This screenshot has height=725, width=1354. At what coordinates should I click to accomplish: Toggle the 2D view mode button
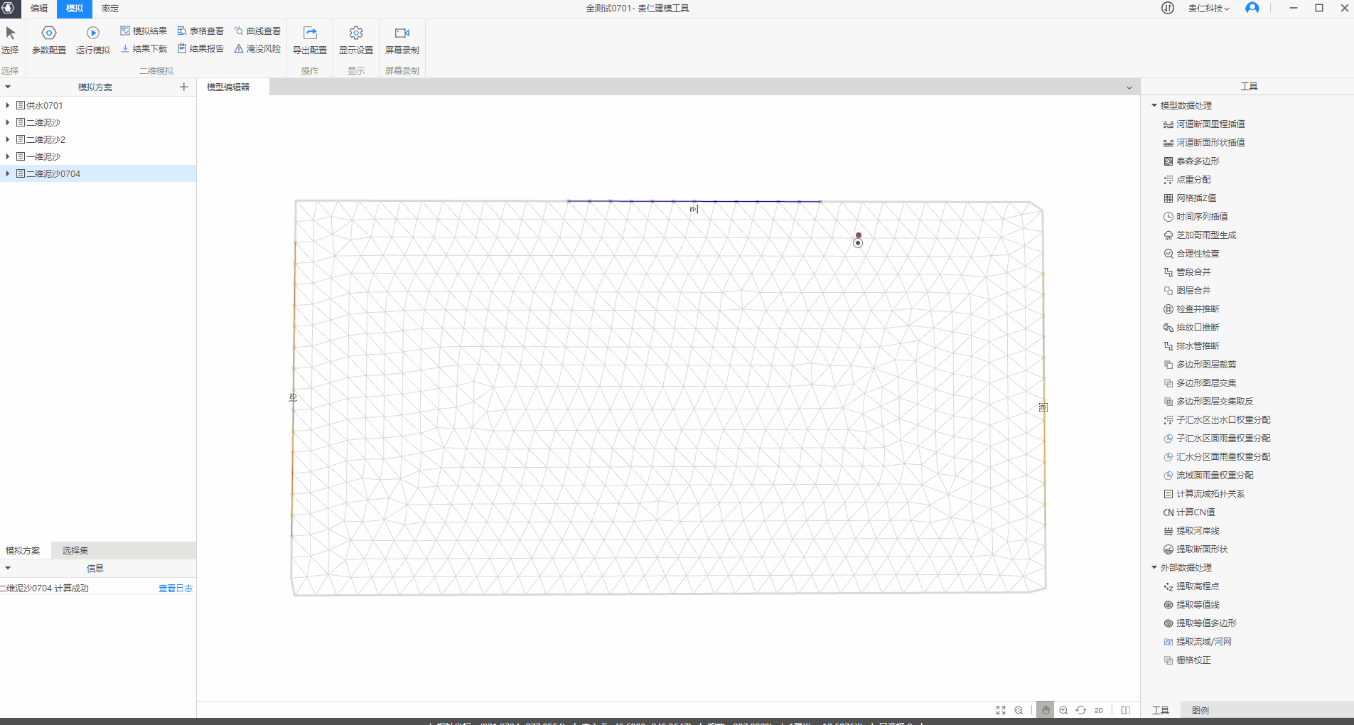1099,710
